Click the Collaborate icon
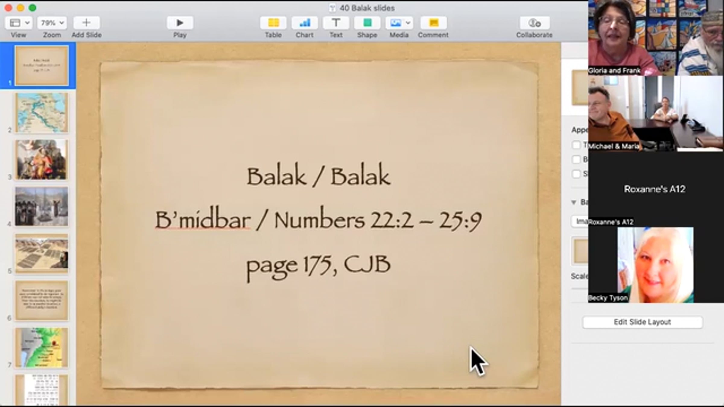This screenshot has width=724, height=407. point(534,23)
